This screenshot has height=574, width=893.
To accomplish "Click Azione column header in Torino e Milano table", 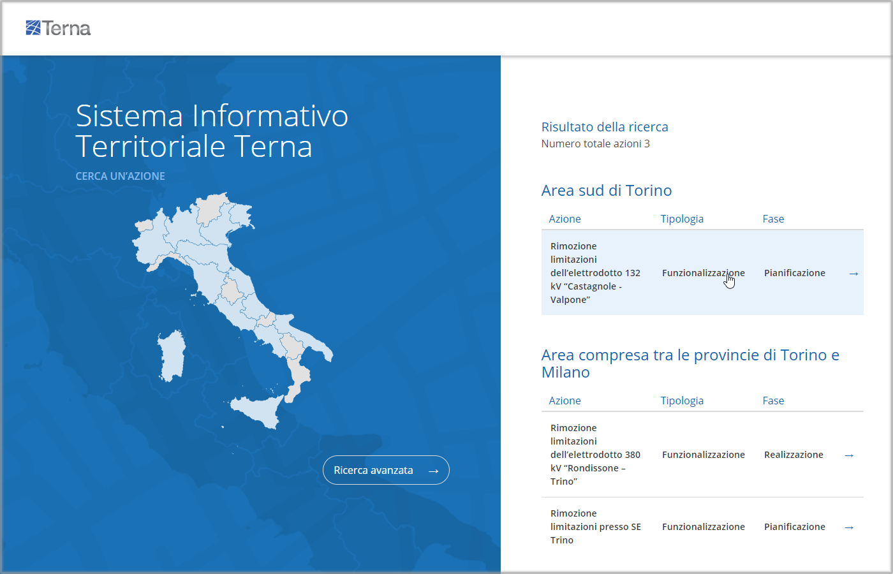I will click(565, 401).
